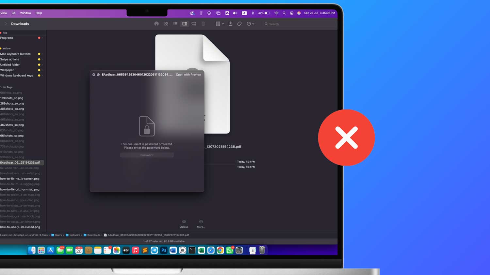Open the Window menu in the menu bar
This screenshot has height=275, width=490.
[x=25, y=13]
